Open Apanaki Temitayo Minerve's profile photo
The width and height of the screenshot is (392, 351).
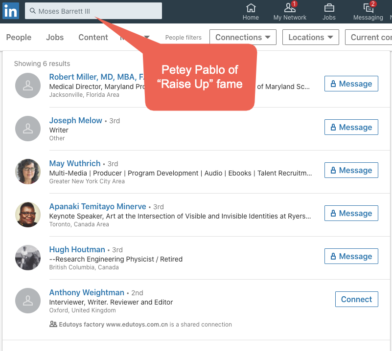28,215
